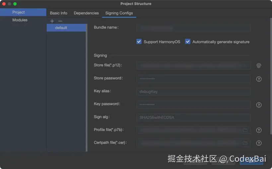This screenshot has height=169, width=272.
Task: Select Modules in the left sidebar
Action: tap(23, 20)
